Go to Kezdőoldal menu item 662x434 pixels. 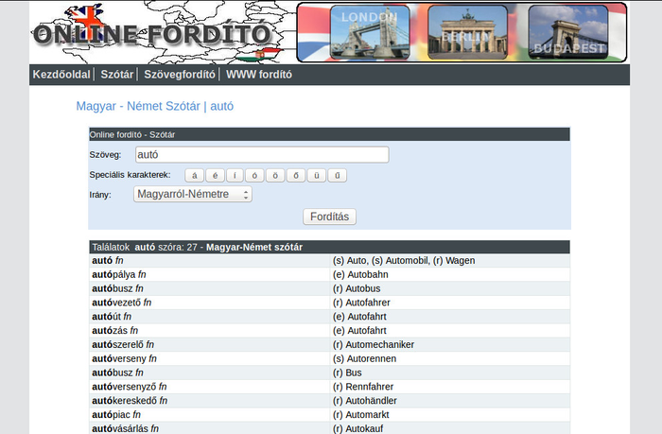[61, 75]
